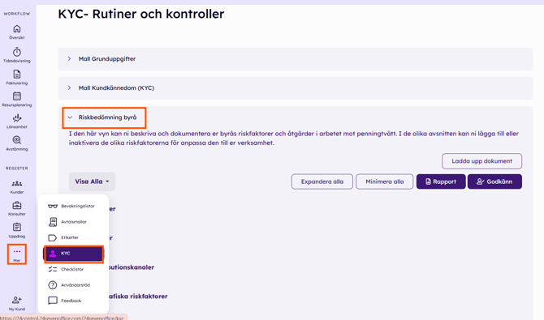
Task: Open the Visa Alla dropdown
Action: tap(92, 181)
